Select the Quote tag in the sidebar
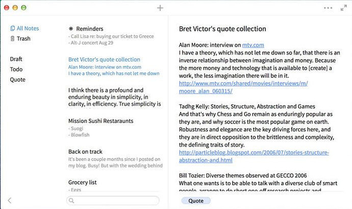The height and width of the screenshot is (209, 352). coord(17,79)
